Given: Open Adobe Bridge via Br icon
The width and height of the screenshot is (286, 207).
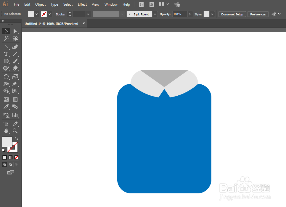Looking at the screenshot, I should [x=141, y=4].
